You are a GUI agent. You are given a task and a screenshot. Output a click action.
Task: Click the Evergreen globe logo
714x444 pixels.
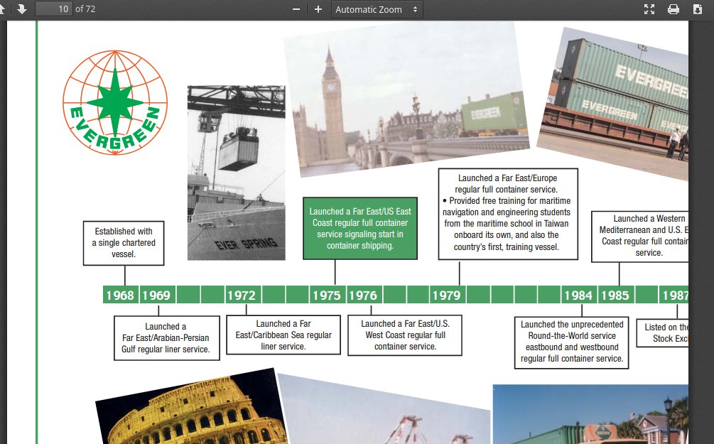115,102
